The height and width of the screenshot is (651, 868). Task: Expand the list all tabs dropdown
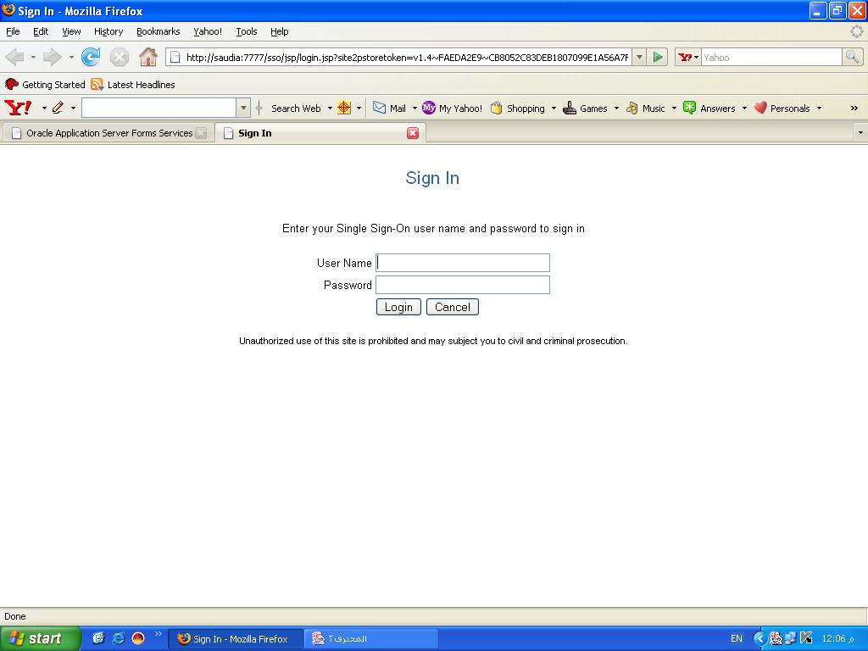click(860, 133)
